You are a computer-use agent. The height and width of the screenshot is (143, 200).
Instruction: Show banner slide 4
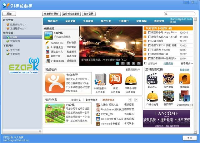(133, 63)
